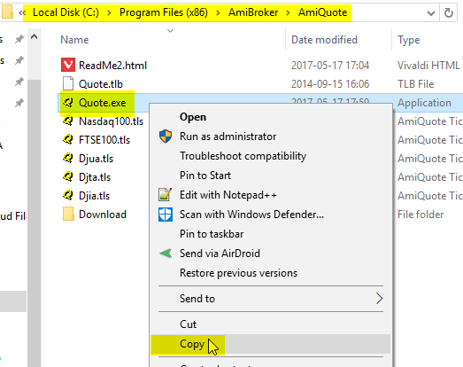Select the Vivaldi icon of ReadMe2.html
This screenshot has height=367, width=463.
[68, 65]
